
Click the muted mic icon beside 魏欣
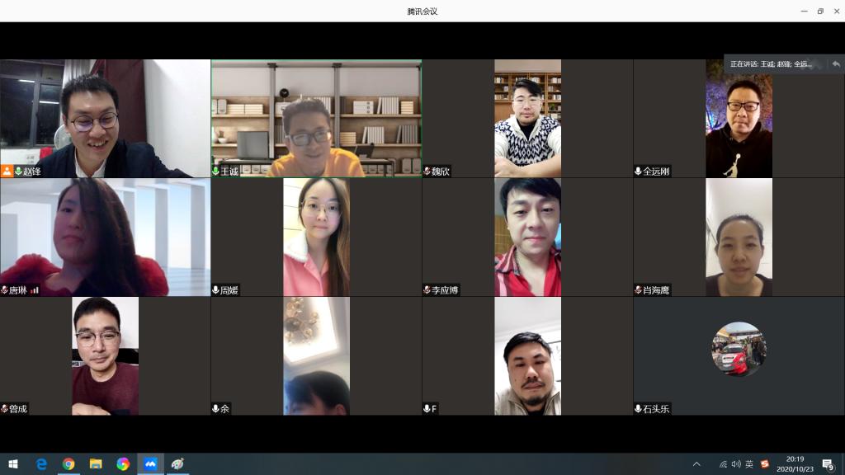pyautogui.click(x=427, y=172)
